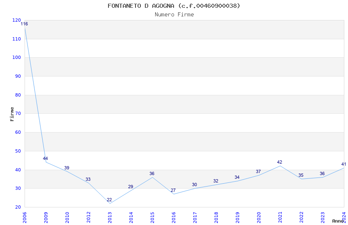Select data point labeled 33
Screen dimensions: 348x225
coord(88,179)
